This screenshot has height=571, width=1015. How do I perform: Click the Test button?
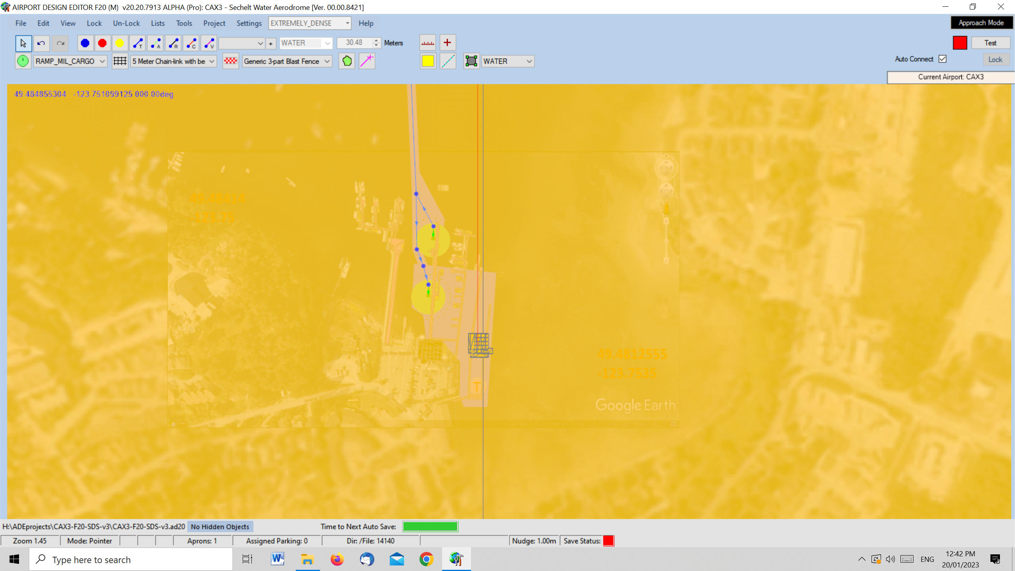tap(990, 43)
